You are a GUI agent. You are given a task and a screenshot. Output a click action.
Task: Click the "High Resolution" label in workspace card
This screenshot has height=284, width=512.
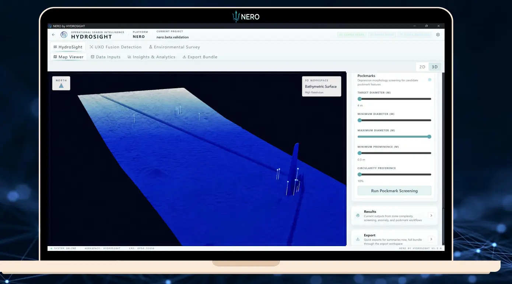314,92
